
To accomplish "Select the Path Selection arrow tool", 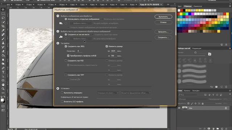I will (x=3, y=76).
